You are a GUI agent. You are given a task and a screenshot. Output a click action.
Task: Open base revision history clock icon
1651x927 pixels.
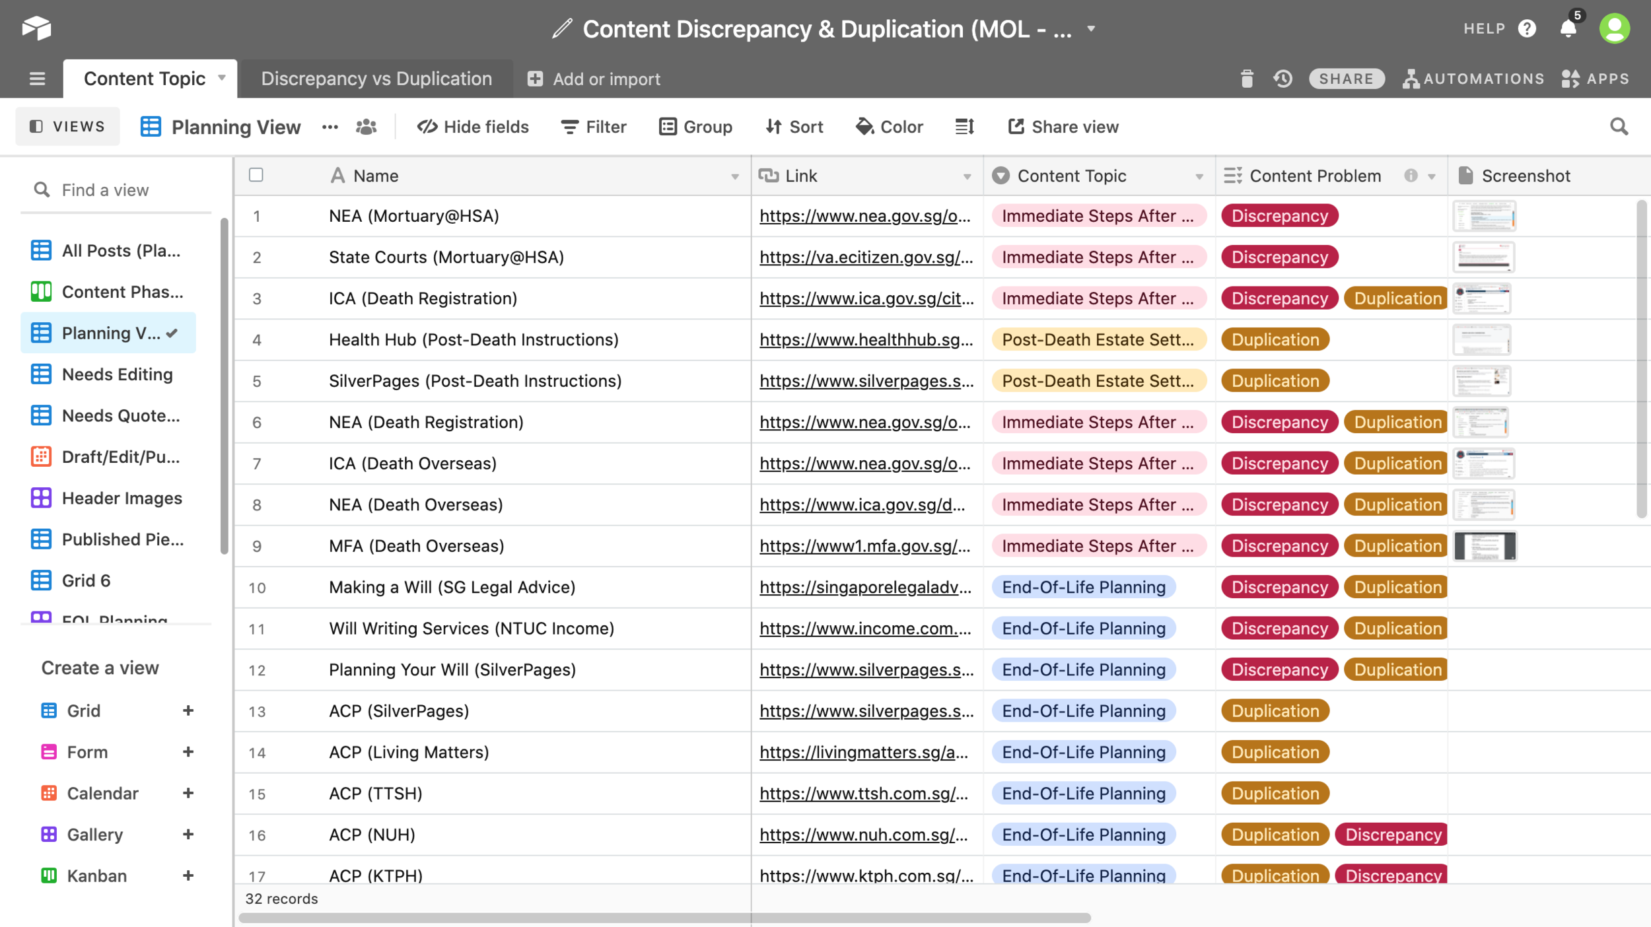click(1282, 79)
